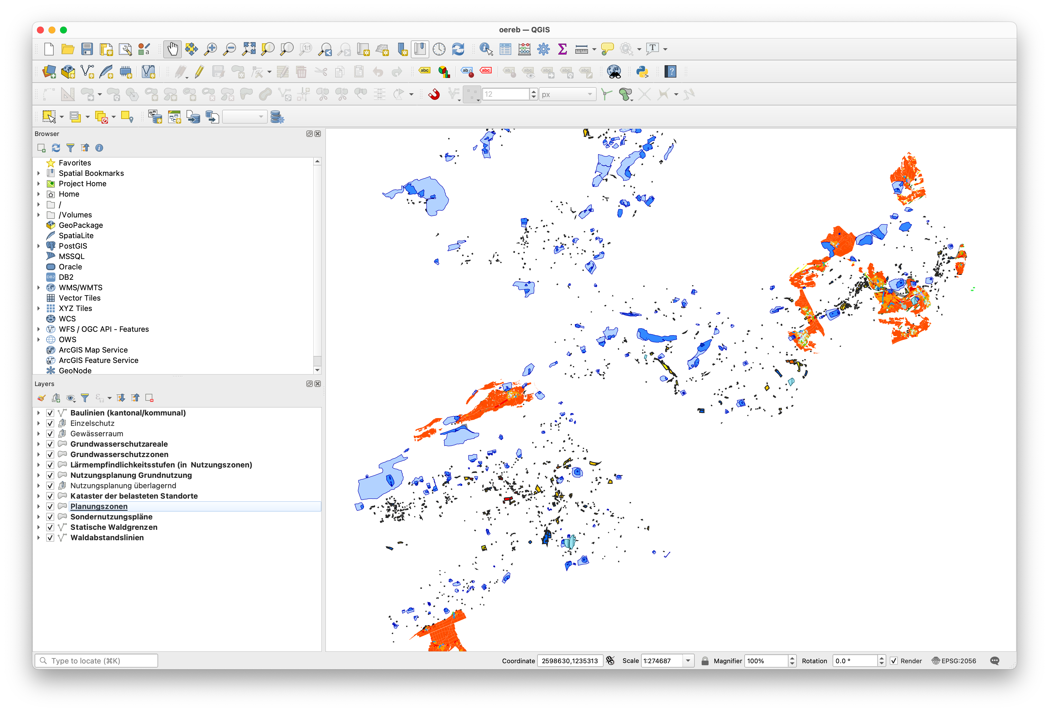Image resolution: width=1049 pixels, height=712 pixels.
Task: Click the Coordinate input field
Action: coord(570,661)
